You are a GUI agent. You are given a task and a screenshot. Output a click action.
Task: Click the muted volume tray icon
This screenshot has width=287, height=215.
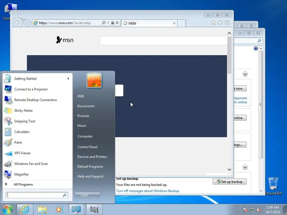click(x=259, y=210)
